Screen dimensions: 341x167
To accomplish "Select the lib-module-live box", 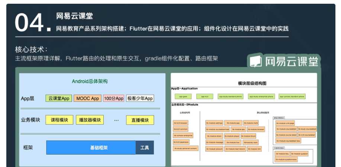I will [233, 142].
